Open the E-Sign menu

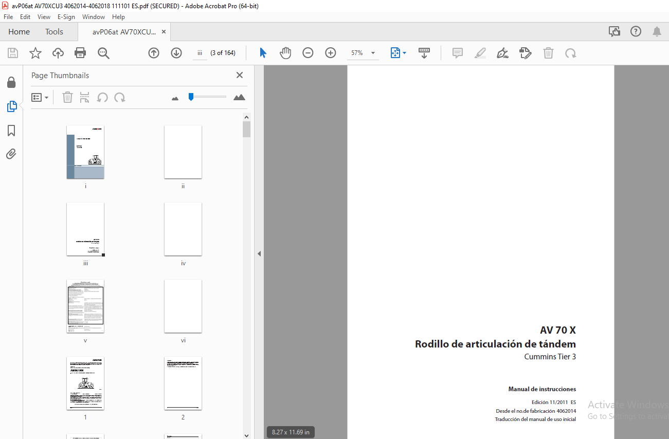[x=66, y=17]
